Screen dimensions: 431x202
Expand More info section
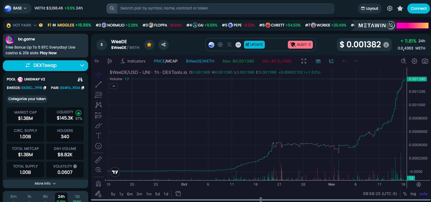45,183
